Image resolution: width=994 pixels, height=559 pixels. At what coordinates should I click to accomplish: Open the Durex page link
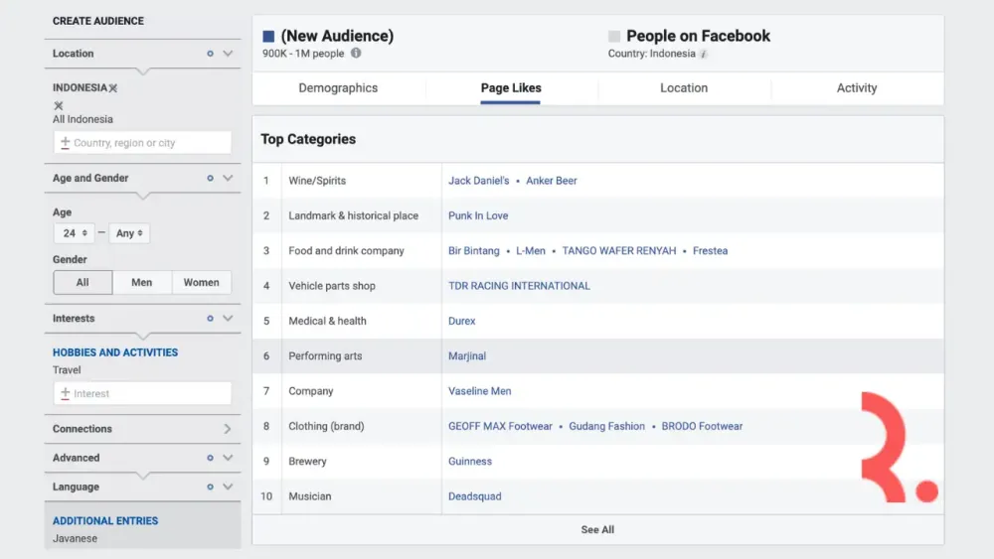pos(461,321)
